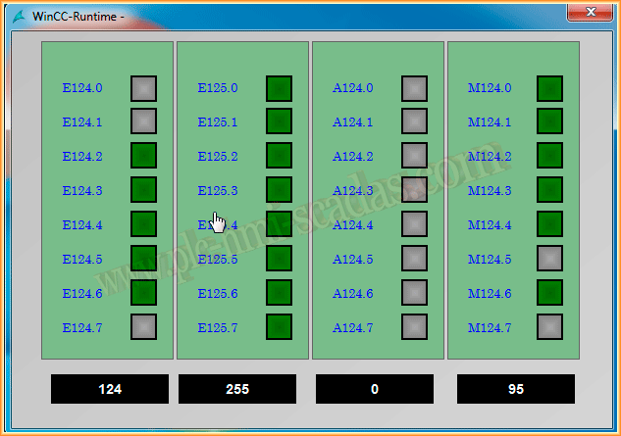Select the byte value field showing 255
The image size is (621, 436).
pyautogui.click(x=237, y=389)
